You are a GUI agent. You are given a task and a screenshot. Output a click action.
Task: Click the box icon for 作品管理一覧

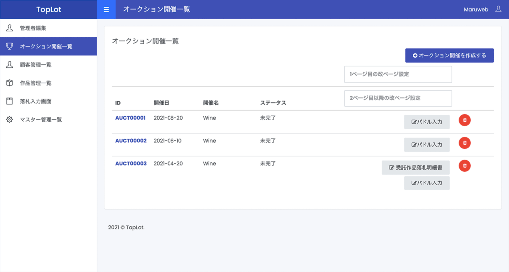pyautogui.click(x=10, y=83)
